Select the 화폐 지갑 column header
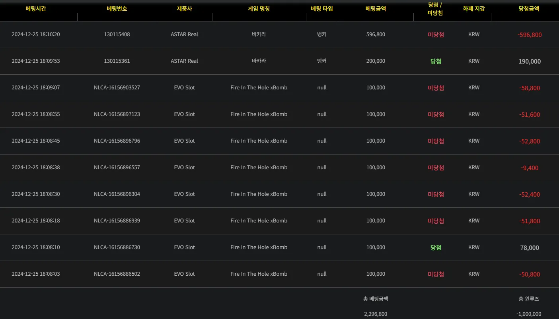The image size is (559, 319). [x=474, y=9]
